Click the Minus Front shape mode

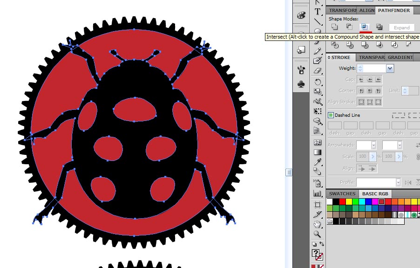pos(349,27)
